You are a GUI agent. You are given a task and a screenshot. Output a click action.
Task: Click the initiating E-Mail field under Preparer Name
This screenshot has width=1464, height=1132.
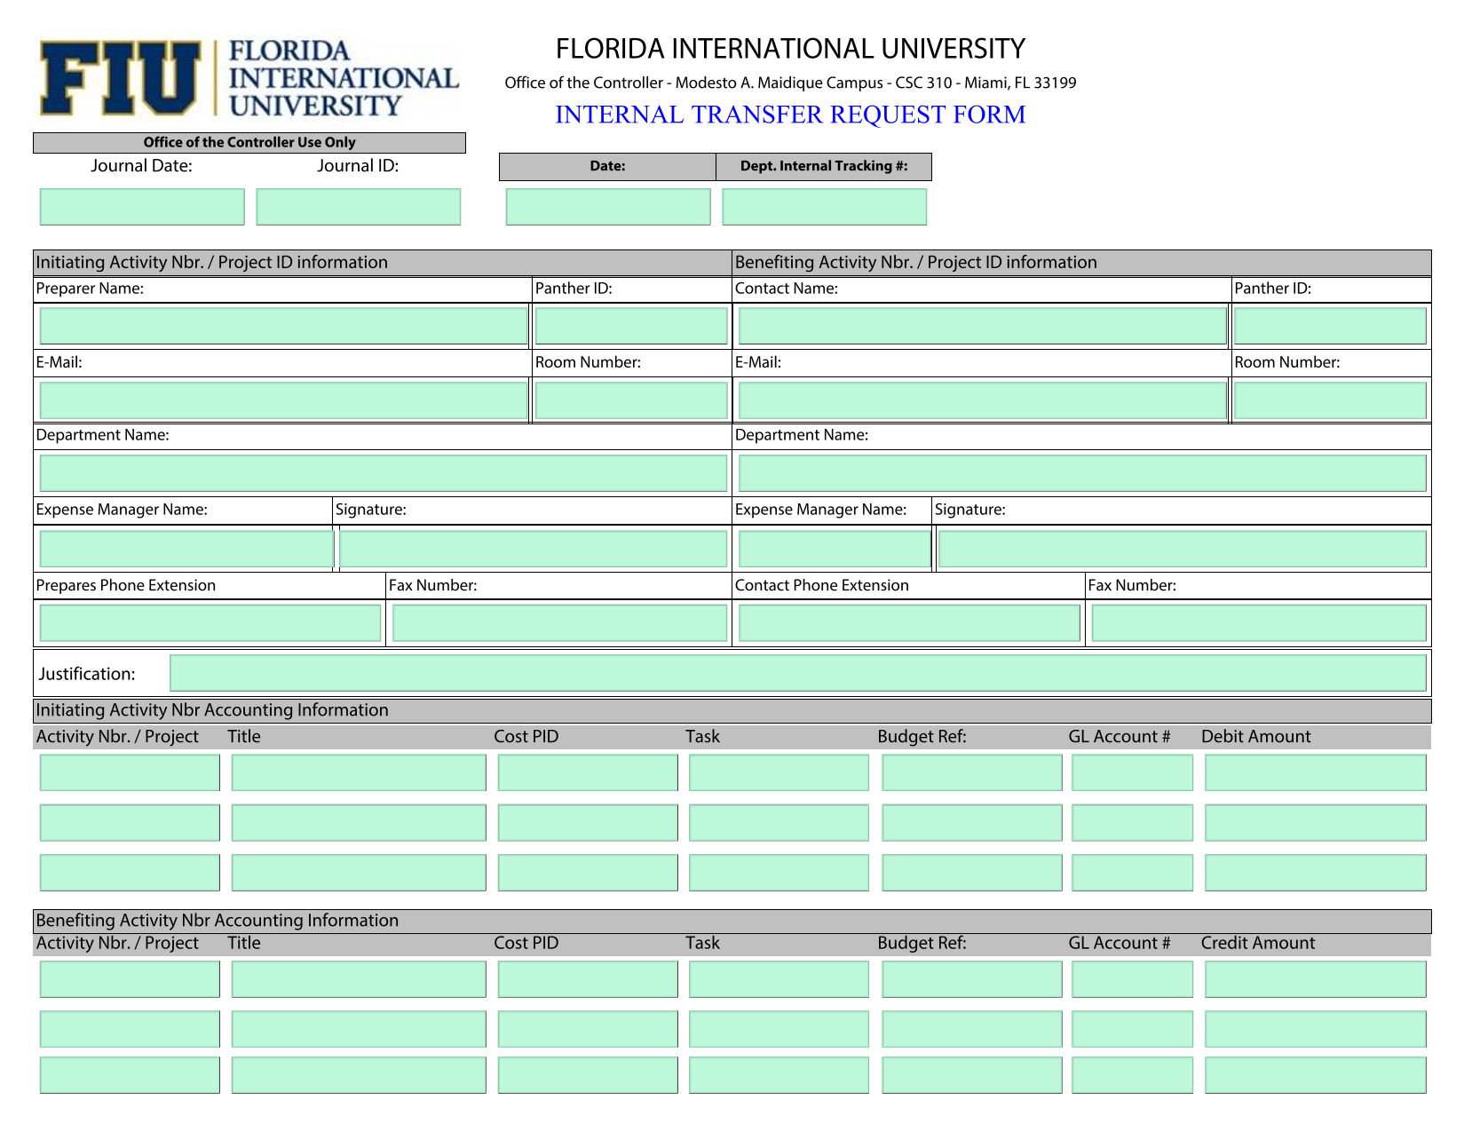pyautogui.click(x=284, y=400)
